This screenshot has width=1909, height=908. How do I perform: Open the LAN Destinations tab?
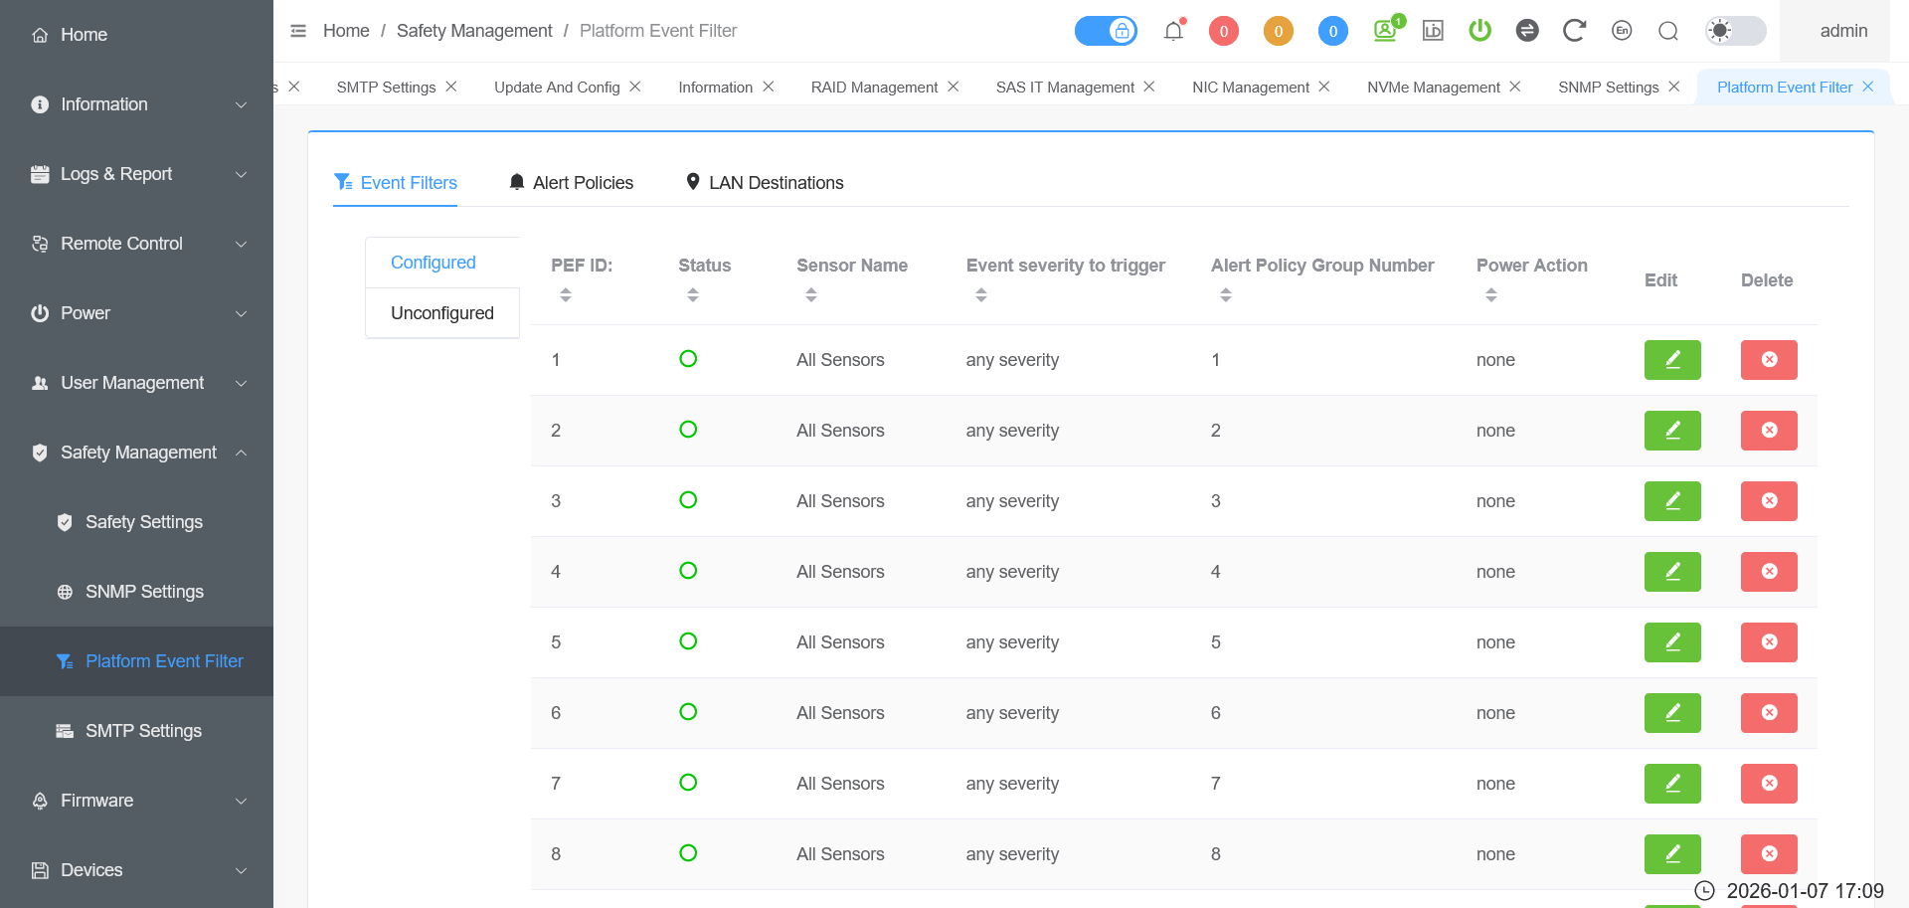765,183
